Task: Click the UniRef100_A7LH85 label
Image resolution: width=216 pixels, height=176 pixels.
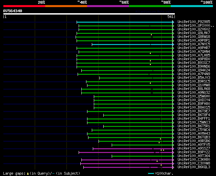Action: (x=194, y=55)
